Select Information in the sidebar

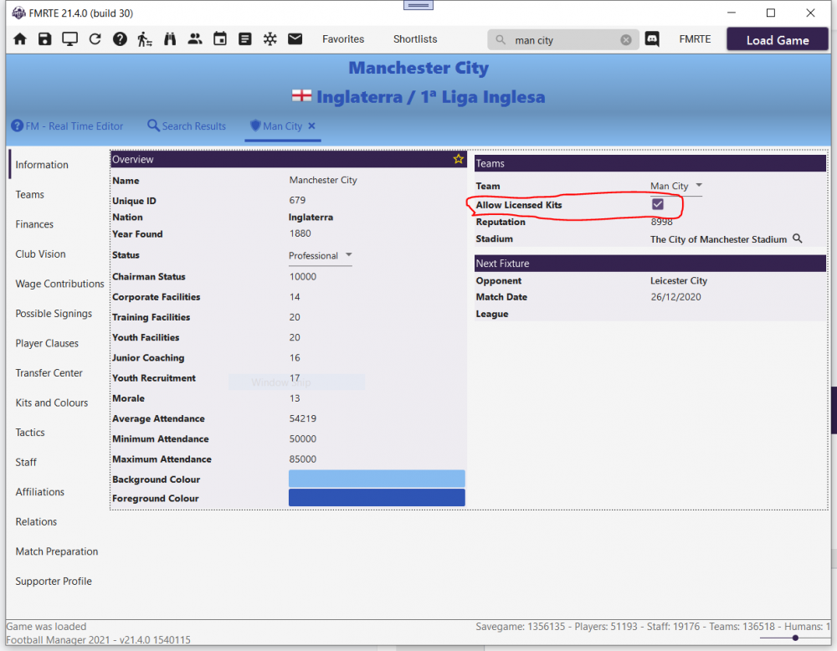[x=42, y=165]
